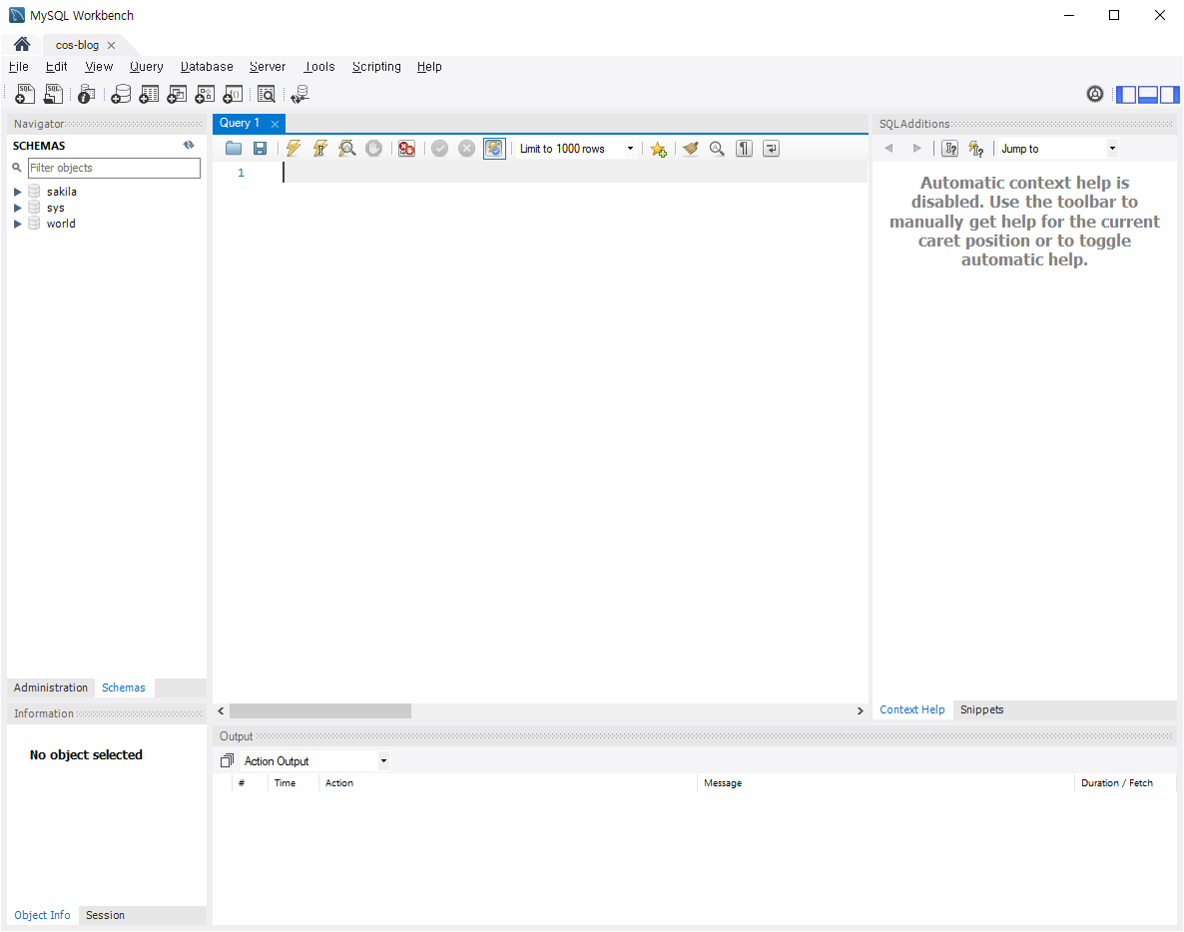Create a new schema icon
1184x932 pixels.
[121, 94]
